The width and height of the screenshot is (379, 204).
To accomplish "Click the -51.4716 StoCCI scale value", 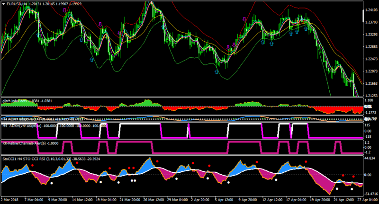I will (x=371, y=194).
